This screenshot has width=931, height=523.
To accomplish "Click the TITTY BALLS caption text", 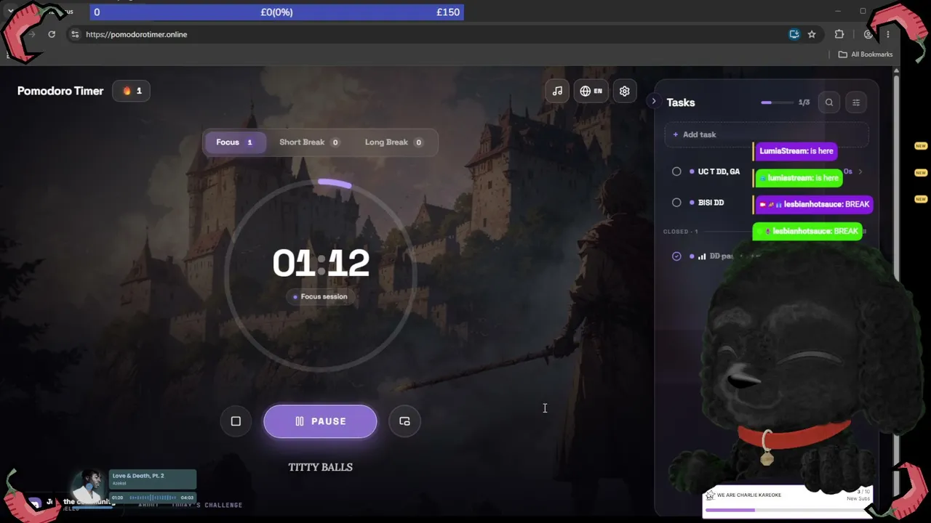I will [321, 467].
